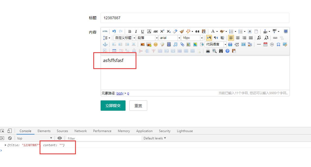
Task: Toggle left-to-right text direction
Action: click(209, 38)
